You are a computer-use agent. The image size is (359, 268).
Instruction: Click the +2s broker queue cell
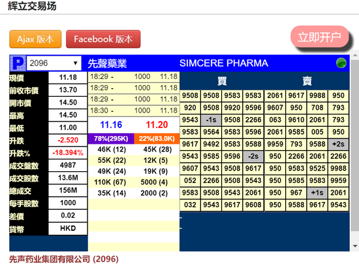coord(338,144)
